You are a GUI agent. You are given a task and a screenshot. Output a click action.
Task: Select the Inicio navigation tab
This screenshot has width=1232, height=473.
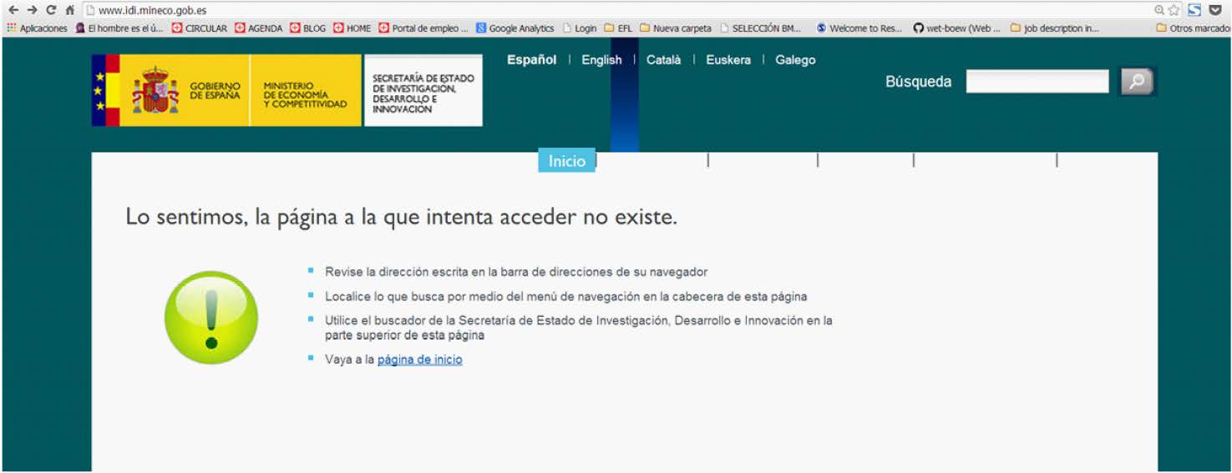pyautogui.click(x=566, y=161)
